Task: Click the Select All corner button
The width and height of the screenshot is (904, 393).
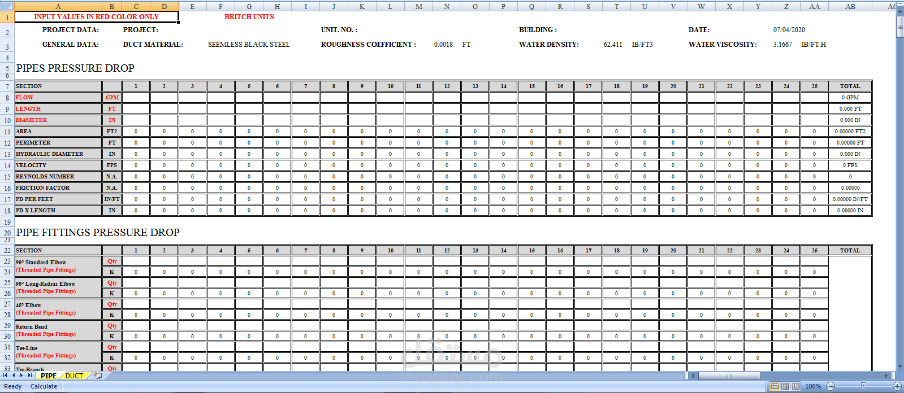Action: point(7,6)
